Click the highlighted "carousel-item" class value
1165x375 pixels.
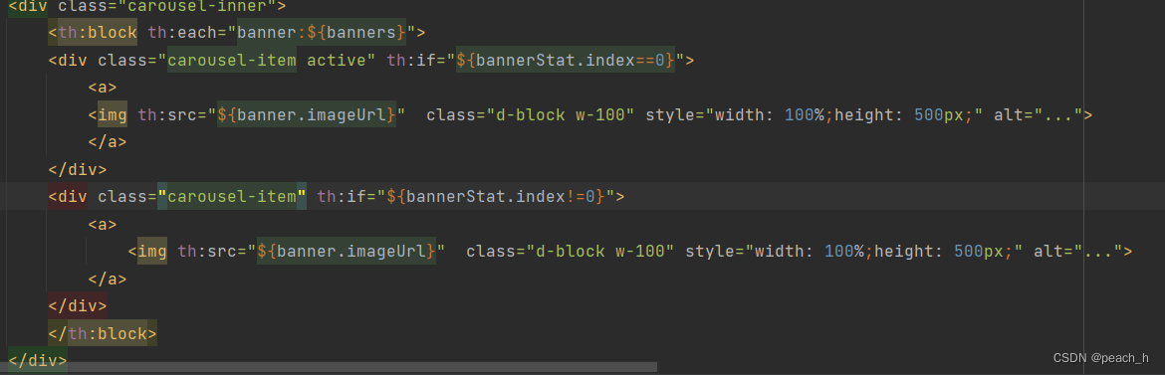232,197
